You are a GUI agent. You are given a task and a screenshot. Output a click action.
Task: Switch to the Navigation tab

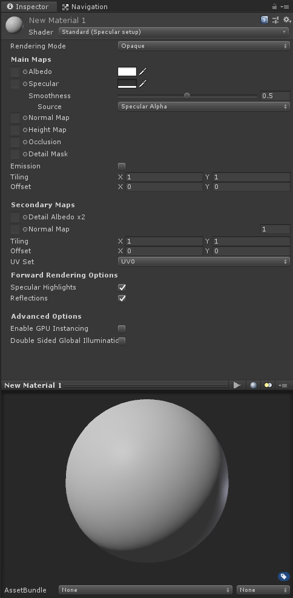85,7
